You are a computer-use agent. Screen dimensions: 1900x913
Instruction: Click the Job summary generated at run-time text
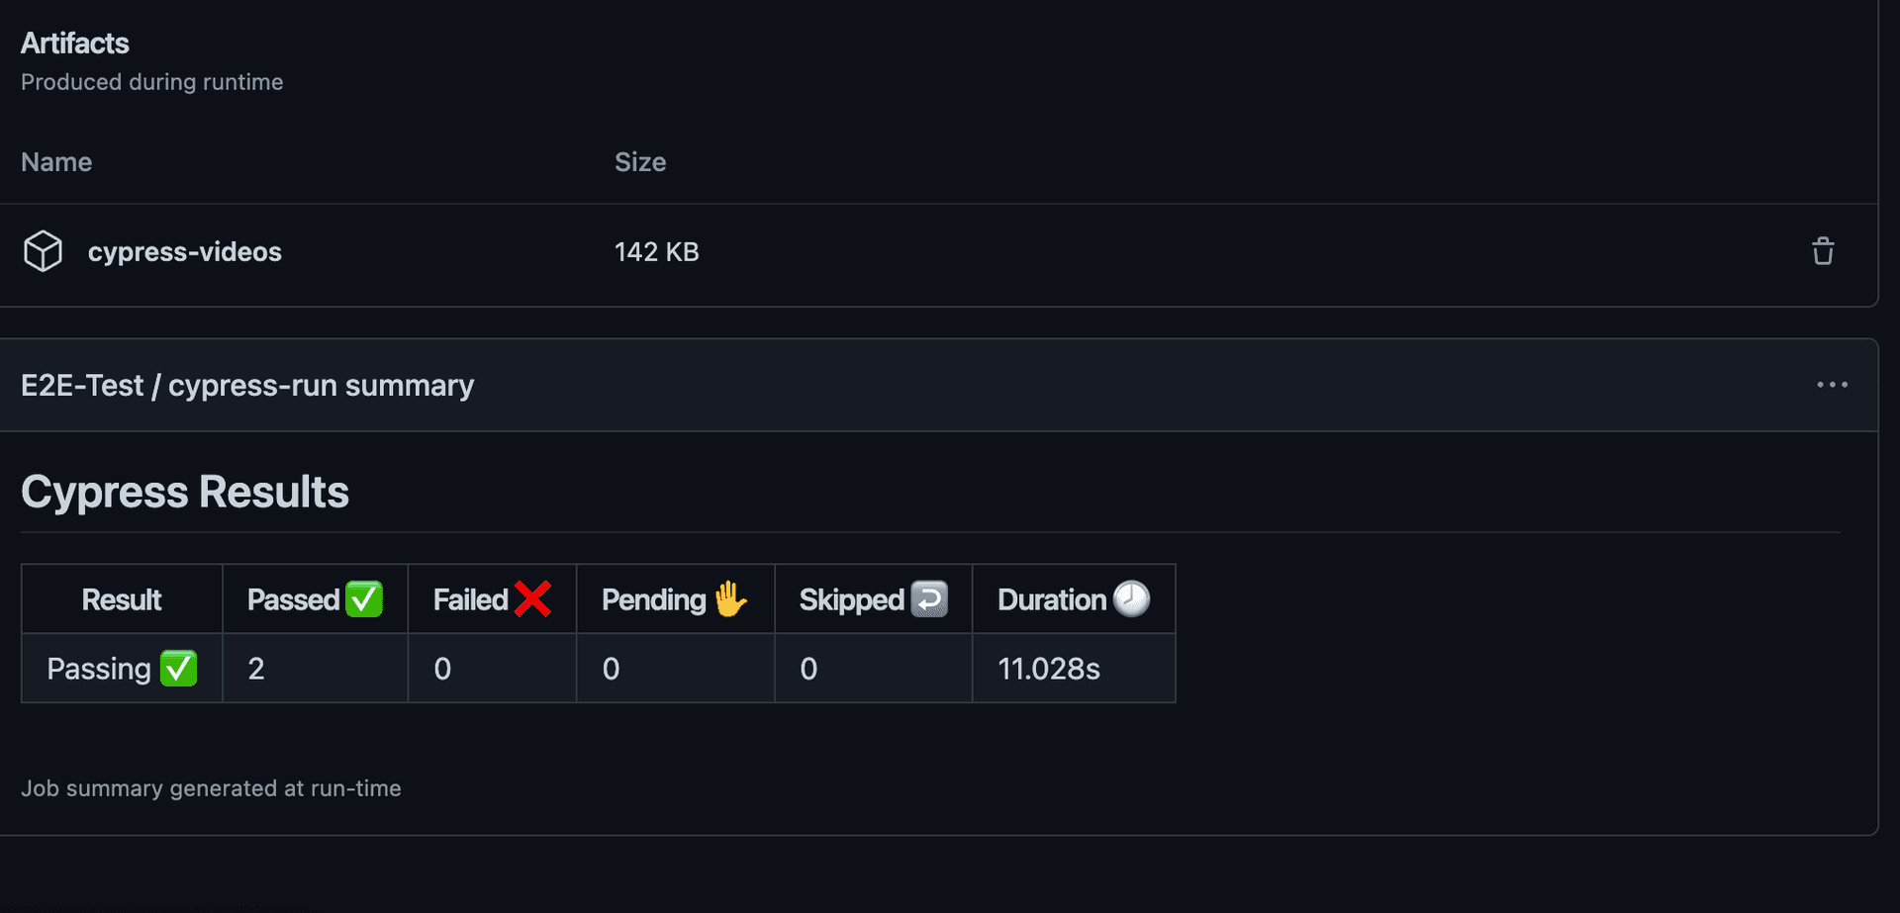[x=211, y=788]
